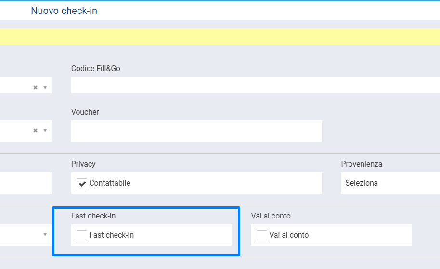
Task: Click the Voucher field label
Action: click(x=85, y=112)
